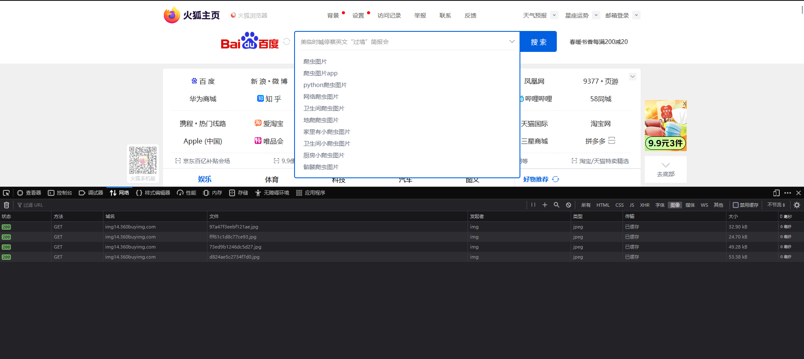Expand the site navigation panel chevron
804x359 pixels.
click(x=633, y=77)
